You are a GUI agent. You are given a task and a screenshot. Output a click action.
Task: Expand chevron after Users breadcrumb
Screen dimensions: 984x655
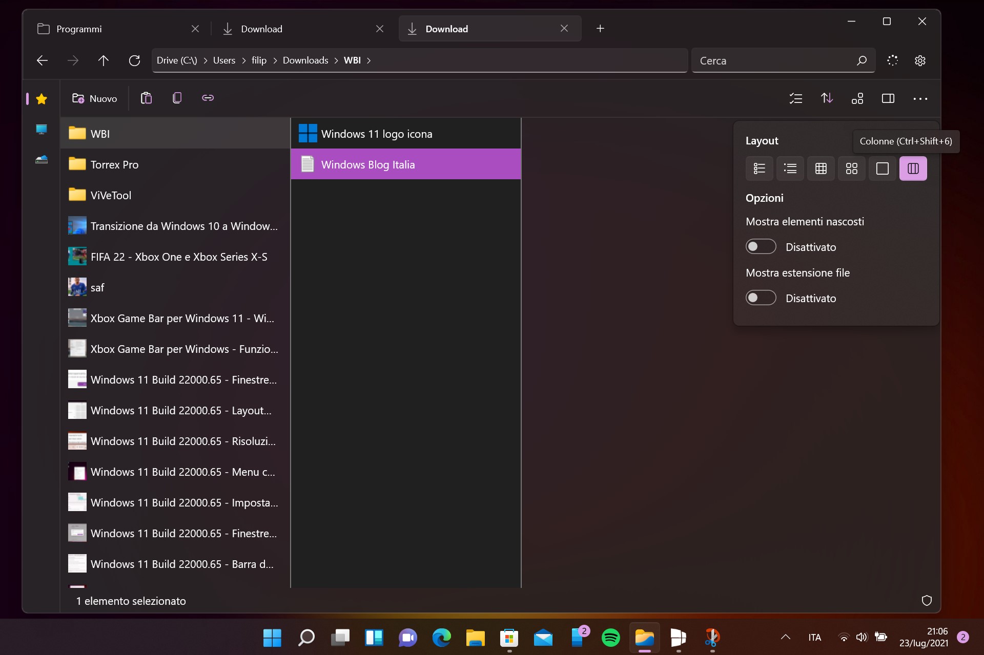pyautogui.click(x=243, y=60)
